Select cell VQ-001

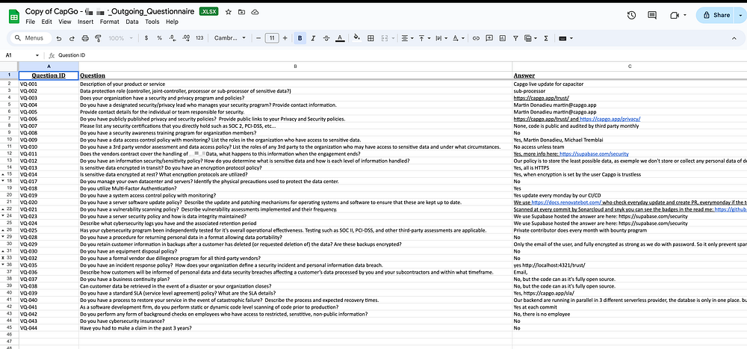point(49,84)
